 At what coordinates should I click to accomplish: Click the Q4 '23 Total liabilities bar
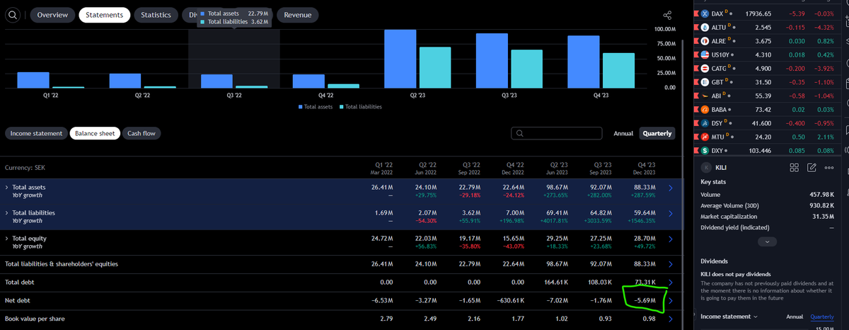(x=619, y=70)
